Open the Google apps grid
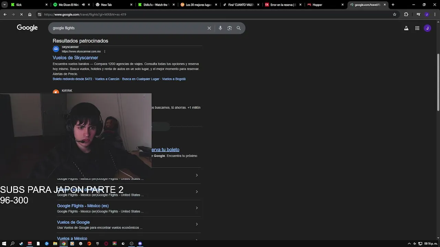Screen dimensions: 440x247 [x=417, y=28]
